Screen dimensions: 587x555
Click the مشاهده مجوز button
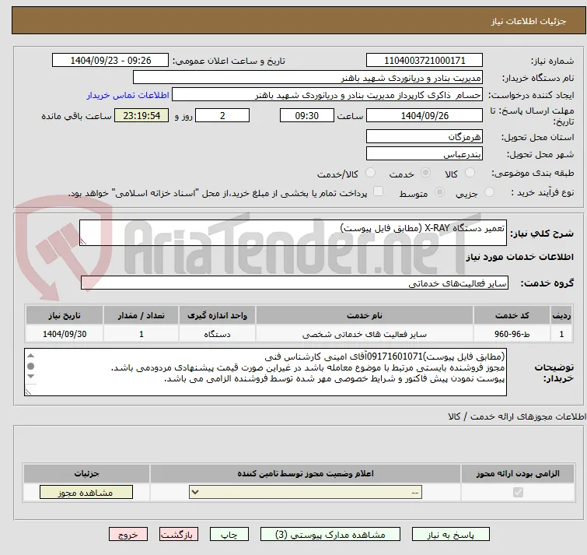coord(86,493)
